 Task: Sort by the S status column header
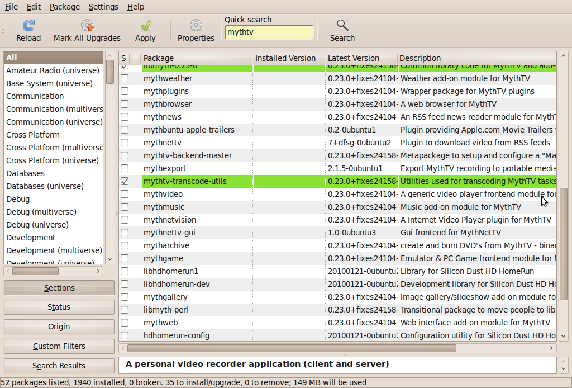(124, 58)
